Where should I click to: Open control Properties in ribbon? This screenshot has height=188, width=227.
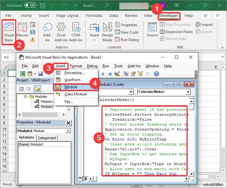pyautogui.click(x=126, y=25)
